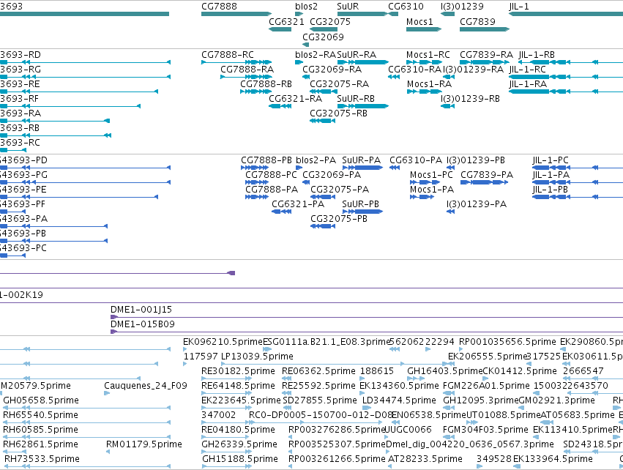Select the CG7888-PC protein label

[271, 175]
